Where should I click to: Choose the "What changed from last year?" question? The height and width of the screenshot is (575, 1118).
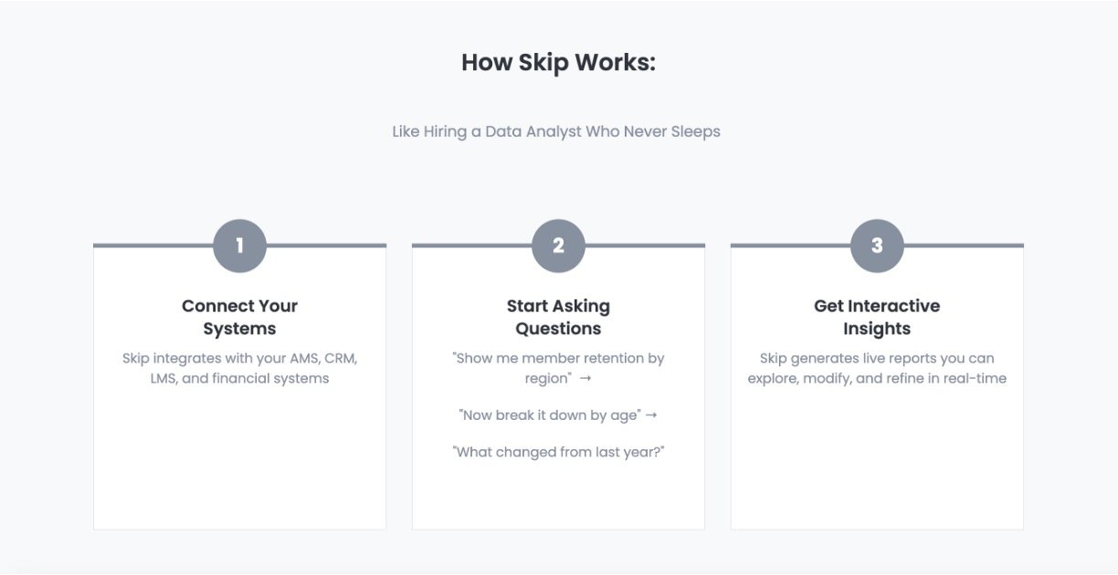[558, 452]
